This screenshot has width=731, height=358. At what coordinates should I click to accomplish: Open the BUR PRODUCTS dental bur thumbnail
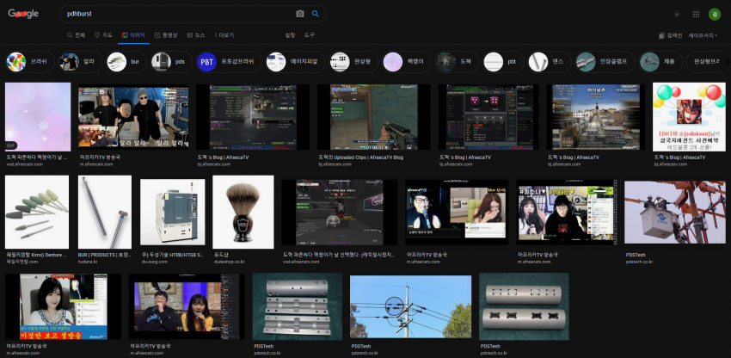[105, 212]
